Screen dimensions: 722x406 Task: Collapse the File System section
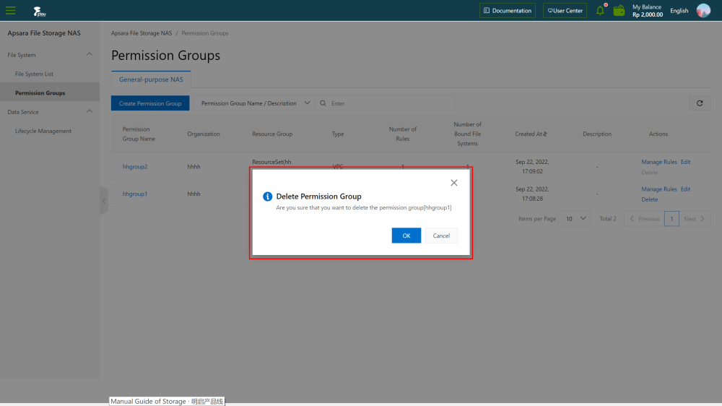[x=90, y=54]
